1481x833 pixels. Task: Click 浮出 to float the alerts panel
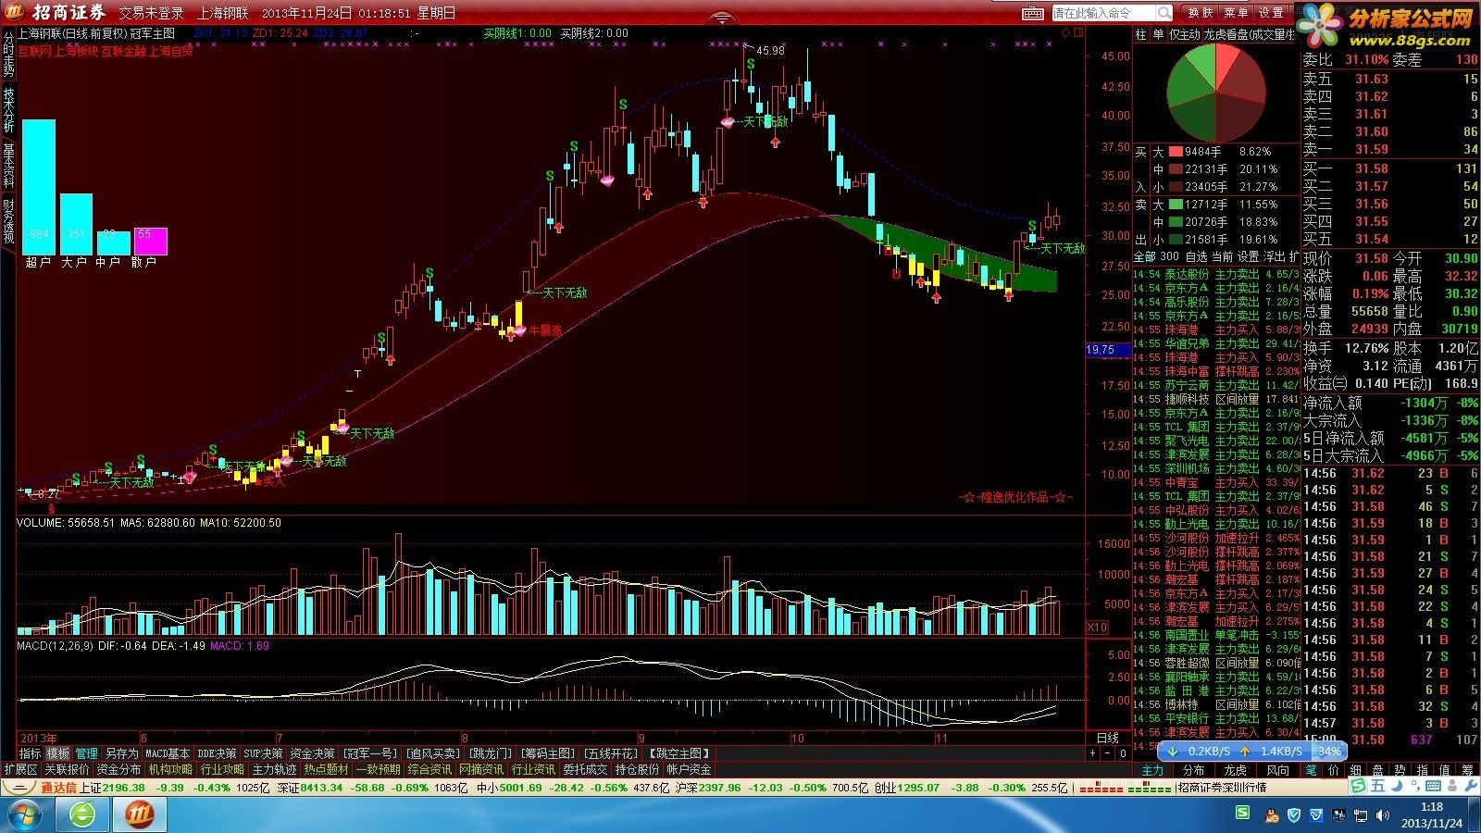point(1275,256)
